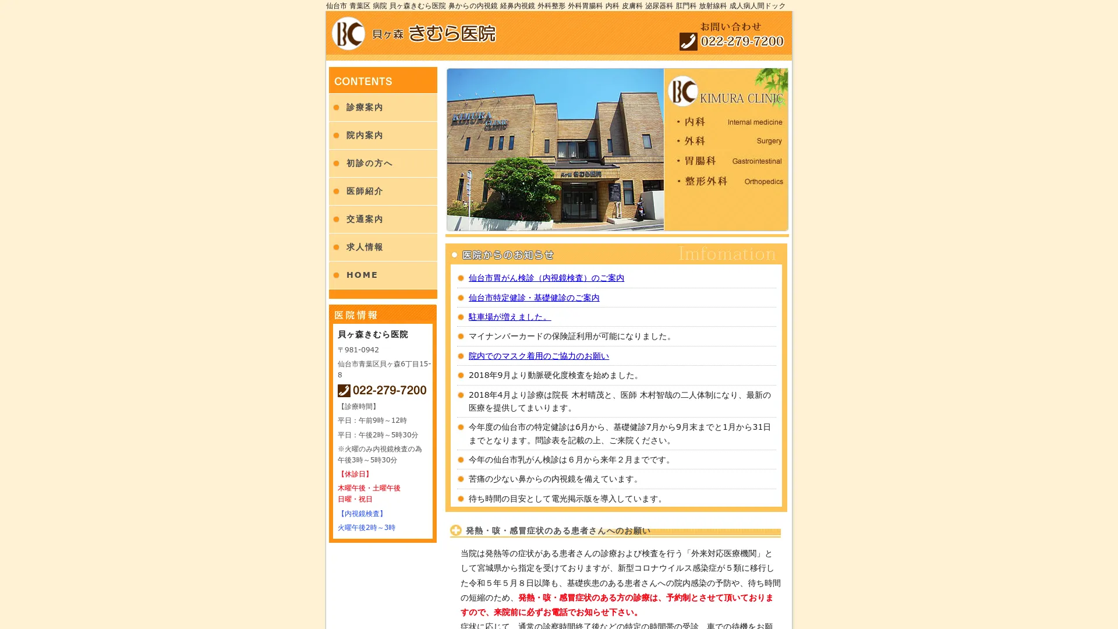Screen dimensions: 1118x629
Task: Click the plus icon beside 発熱・咳 heading
Action: 456,531
